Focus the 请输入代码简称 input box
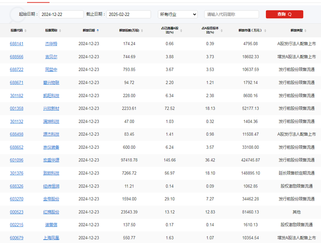 click(232, 15)
